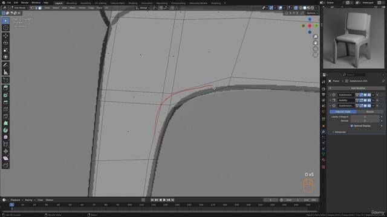The image size is (387, 217).
Task: Open the Render properties tab
Action: click(x=324, y=89)
